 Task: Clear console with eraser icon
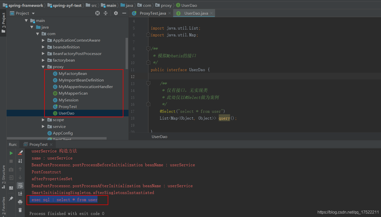point(20,153)
